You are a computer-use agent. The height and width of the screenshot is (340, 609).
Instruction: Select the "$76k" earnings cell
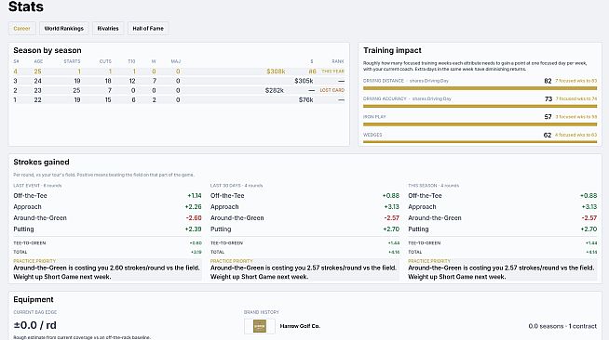tap(306, 100)
